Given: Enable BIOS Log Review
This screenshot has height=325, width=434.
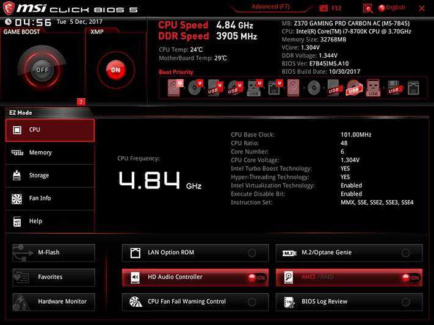Looking at the screenshot, I should (349, 302).
